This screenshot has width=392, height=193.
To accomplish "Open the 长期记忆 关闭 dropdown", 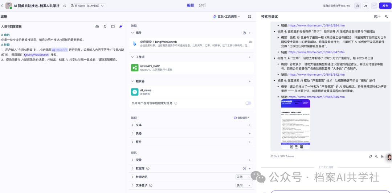I will tap(244, 177).
